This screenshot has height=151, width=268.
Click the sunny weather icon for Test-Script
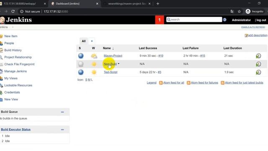(x=94, y=72)
